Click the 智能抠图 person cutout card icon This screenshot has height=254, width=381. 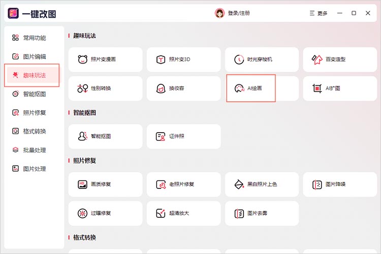pyautogui.click(x=83, y=136)
